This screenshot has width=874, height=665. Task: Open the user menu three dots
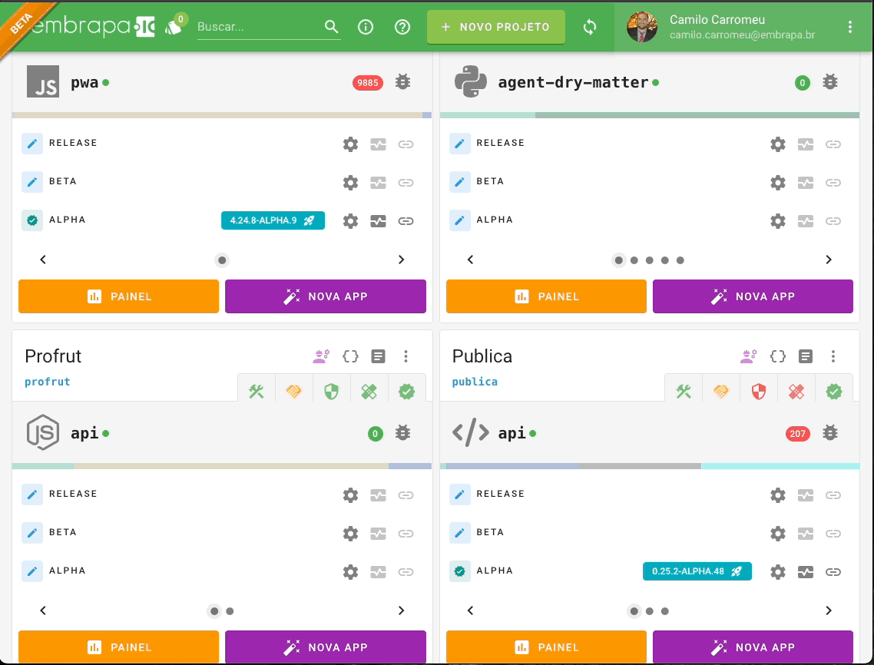[849, 27]
